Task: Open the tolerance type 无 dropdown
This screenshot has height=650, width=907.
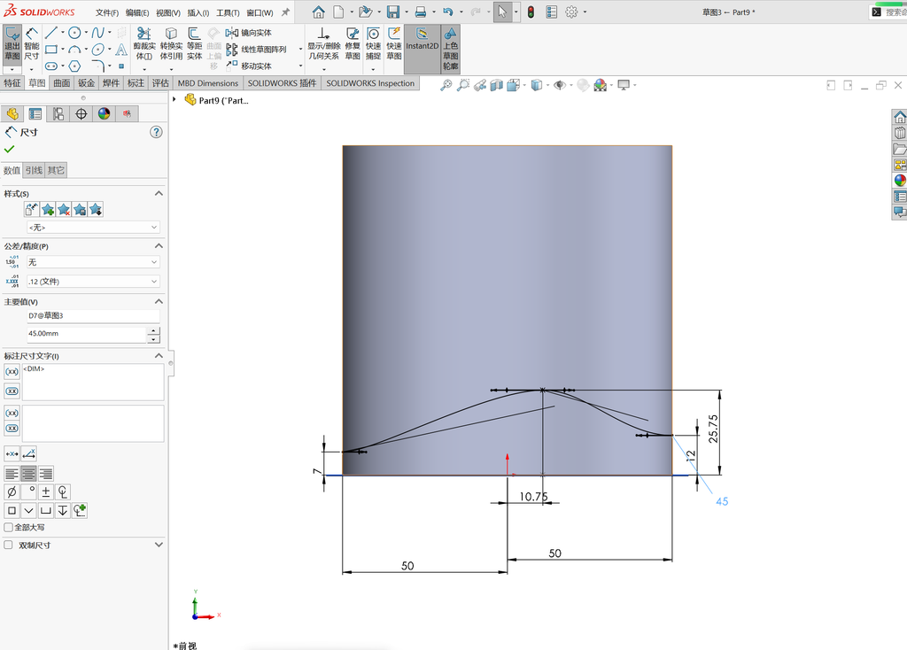Action: 93,262
